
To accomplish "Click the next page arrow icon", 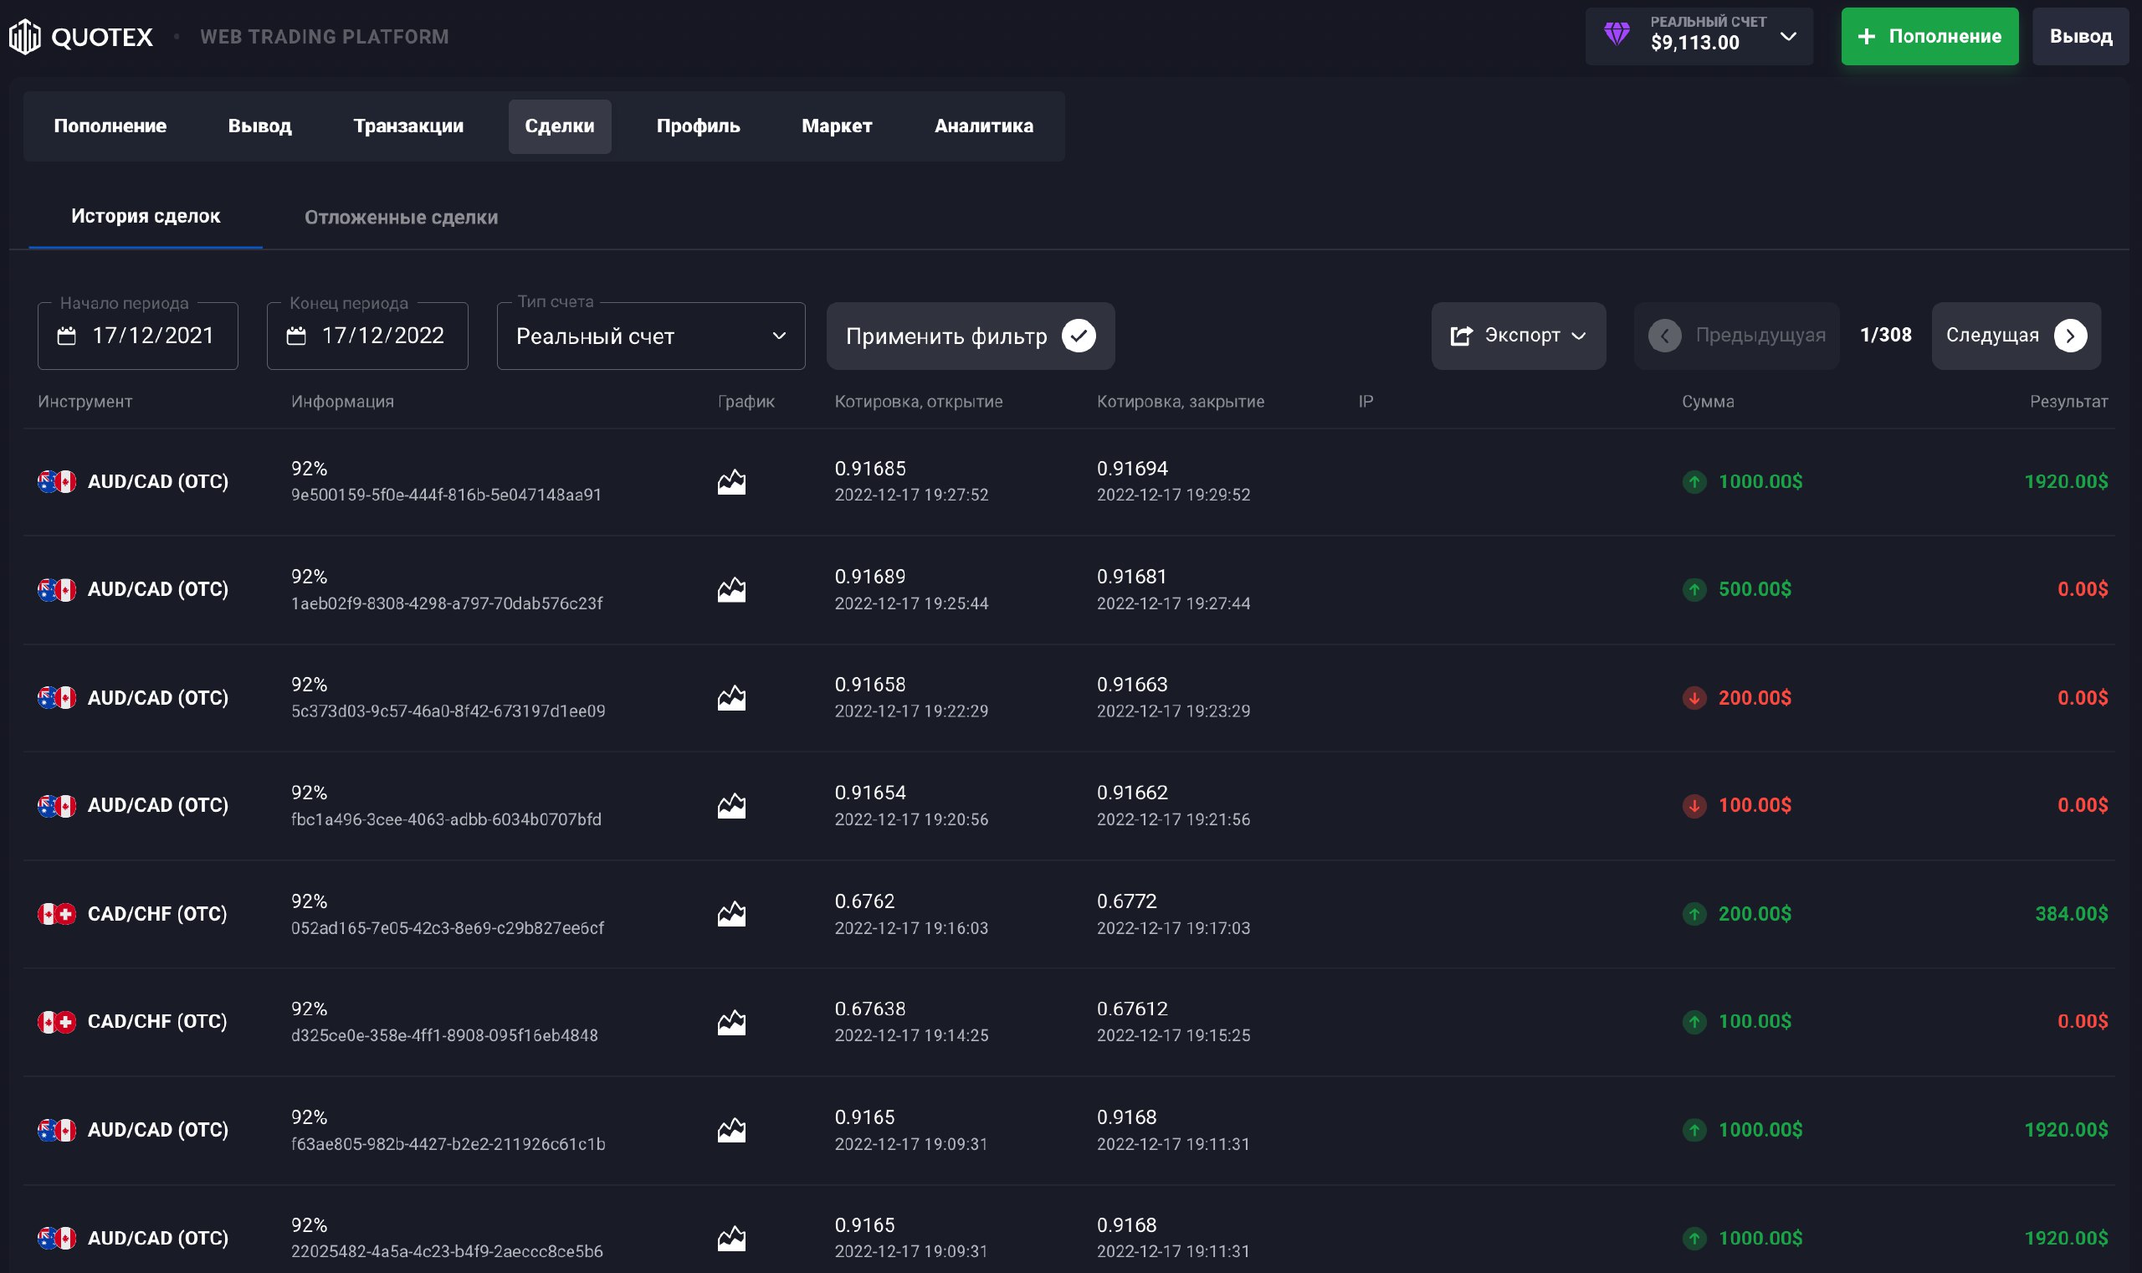I will (x=2070, y=336).
